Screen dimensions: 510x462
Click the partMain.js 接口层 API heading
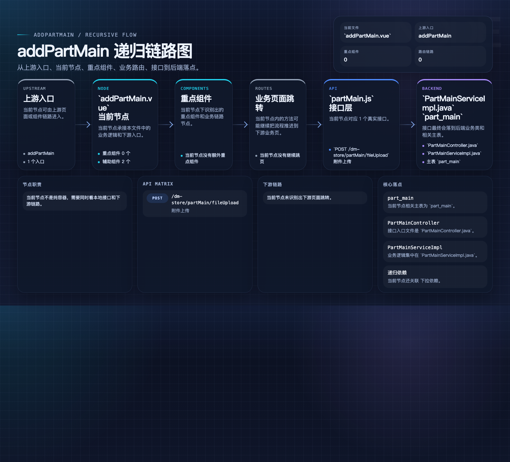click(x=351, y=103)
